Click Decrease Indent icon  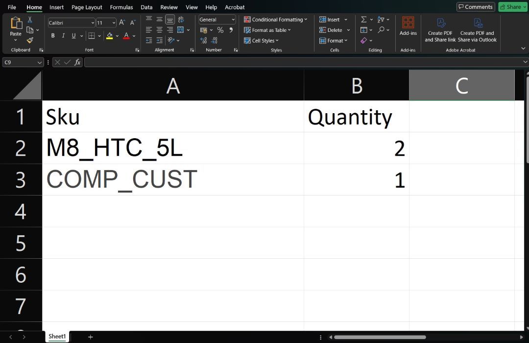(149, 41)
